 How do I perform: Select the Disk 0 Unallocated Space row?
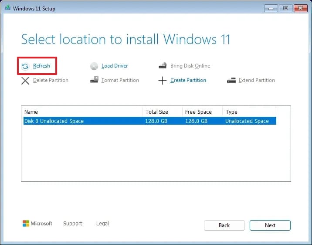click(150, 121)
